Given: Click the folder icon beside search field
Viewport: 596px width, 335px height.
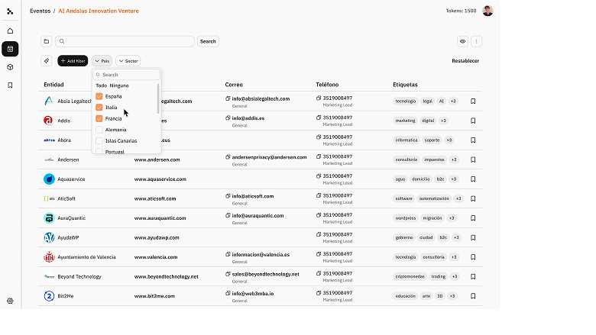Looking at the screenshot, I should (x=47, y=41).
